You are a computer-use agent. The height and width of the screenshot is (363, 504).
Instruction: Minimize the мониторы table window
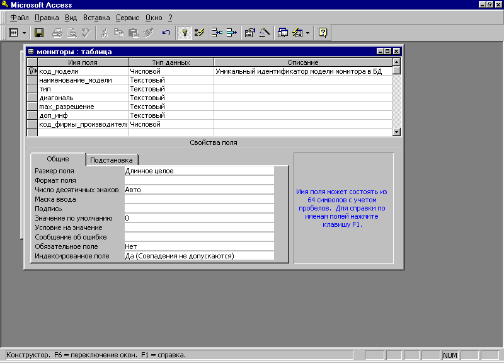(x=381, y=51)
